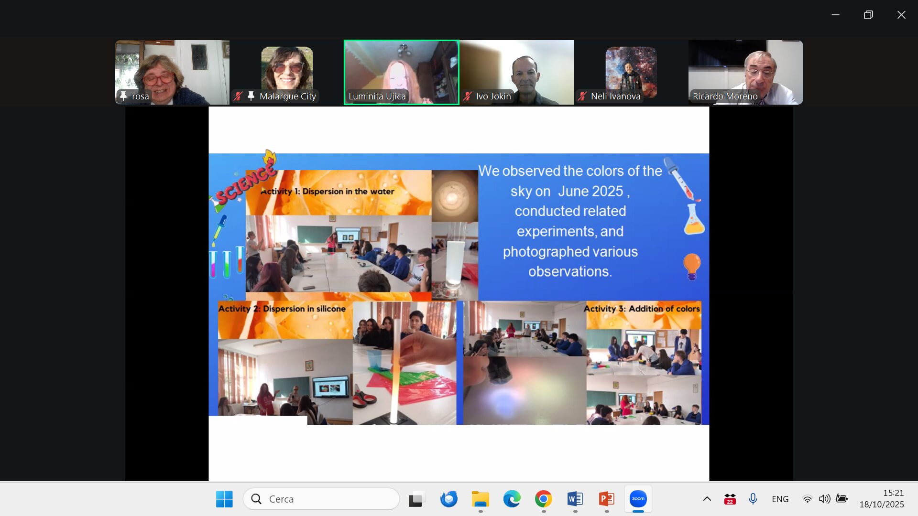This screenshot has height=516, width=918.
Task: Switch input language from ENG
Action: [x=780, y=499]
